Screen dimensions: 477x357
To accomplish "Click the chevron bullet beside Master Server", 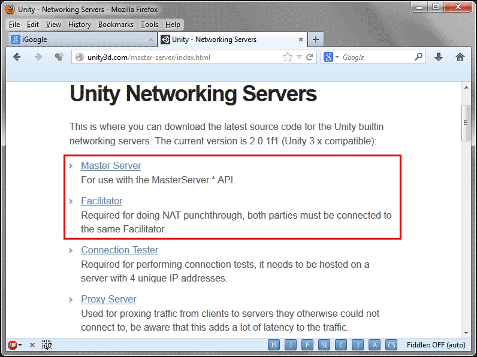I will [x=71, y=166].
